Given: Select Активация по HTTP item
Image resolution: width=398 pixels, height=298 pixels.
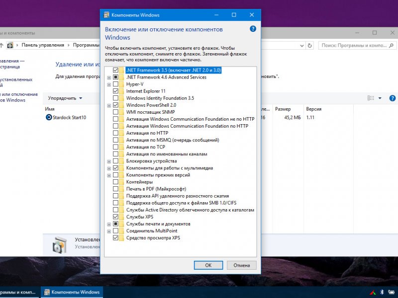Looking at the screenshot, I should coord(147,133).
